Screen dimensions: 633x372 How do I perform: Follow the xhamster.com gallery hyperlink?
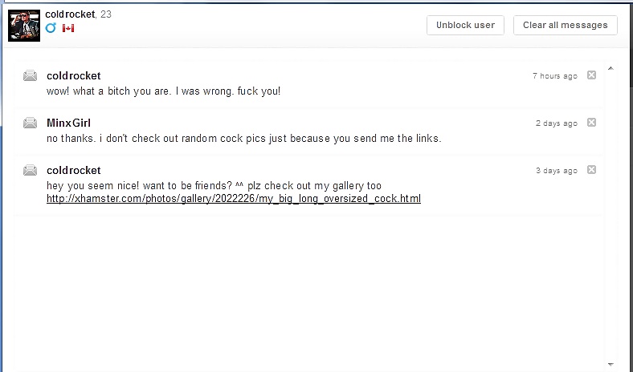click(234, 199)
